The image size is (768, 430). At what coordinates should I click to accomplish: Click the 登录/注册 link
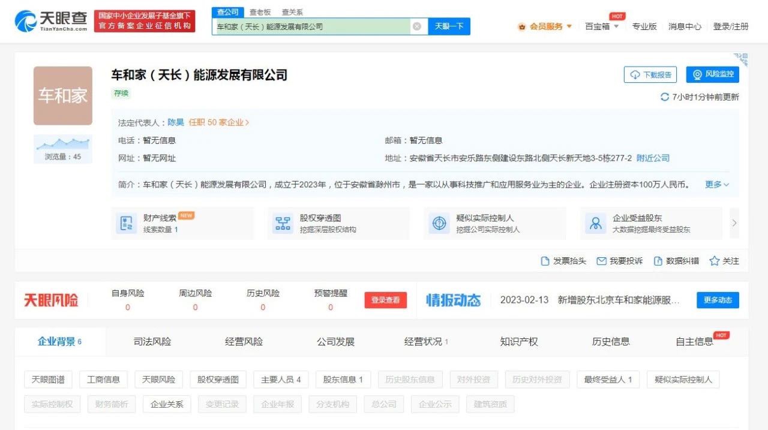(731, 26)
